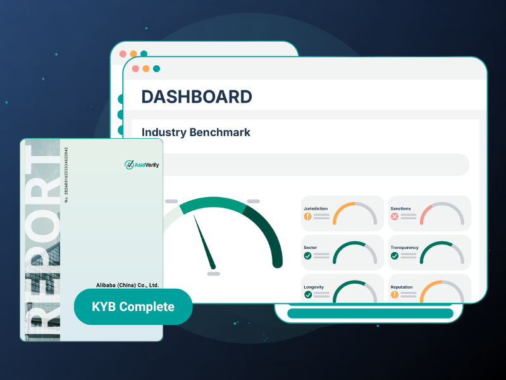506x380 pixels.
Task: Click the teal bar below the dashboard
Action: 370,313
